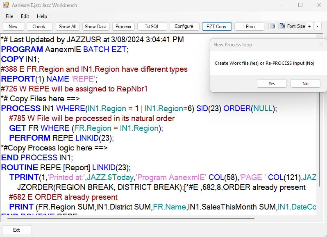
Task: Click the New button in the toolbar
Action: click(13, 26)
